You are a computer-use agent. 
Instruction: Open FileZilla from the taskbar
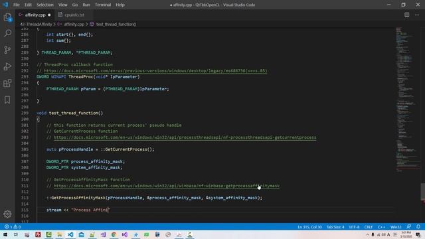pyautogui.click(x=38, y=234)
